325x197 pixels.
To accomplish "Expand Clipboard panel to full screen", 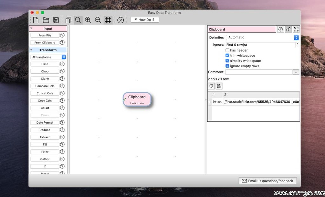I will 296,29.
